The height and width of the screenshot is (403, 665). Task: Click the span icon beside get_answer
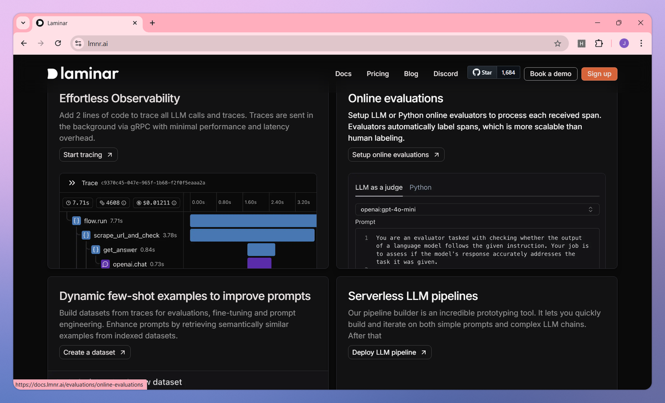coord(95,249)
